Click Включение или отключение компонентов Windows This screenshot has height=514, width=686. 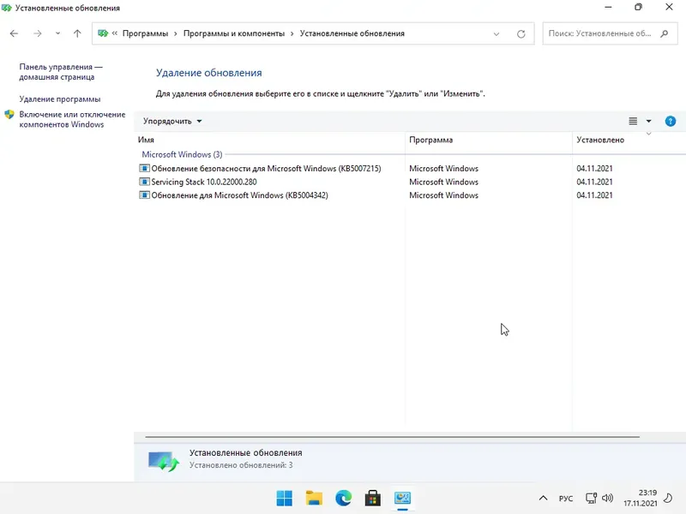tap(73, 118)
